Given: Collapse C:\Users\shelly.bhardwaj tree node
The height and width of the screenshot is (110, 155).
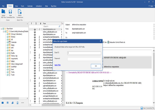Looking at the screenshot, I should pyautogui.click(x=4, y=31).
